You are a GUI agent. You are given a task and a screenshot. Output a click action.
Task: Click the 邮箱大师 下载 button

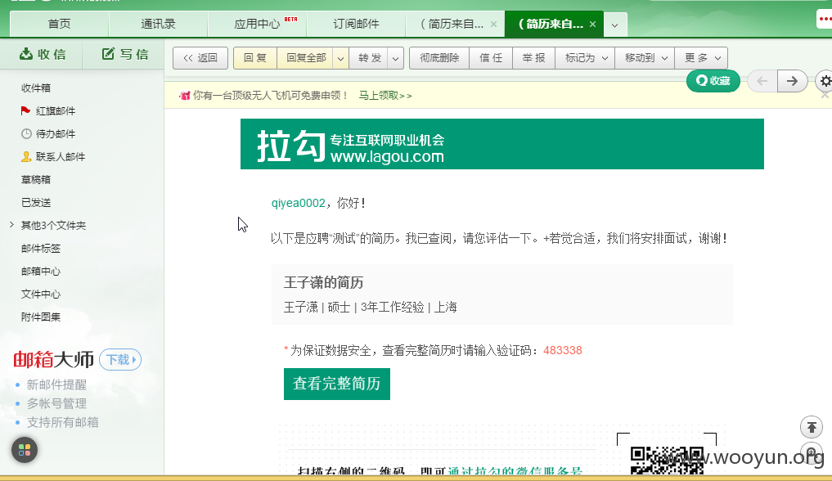coord(120,360)
